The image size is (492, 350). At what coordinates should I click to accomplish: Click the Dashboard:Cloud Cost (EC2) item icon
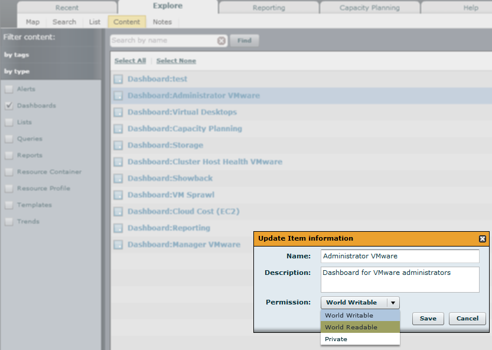pyautogui.click(x=117, y=211)
